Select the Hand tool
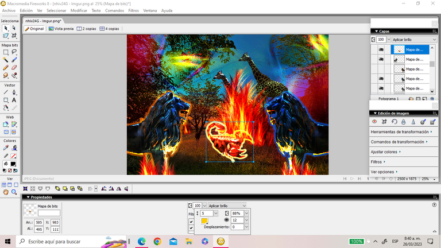441x248 pixels. pyautogui.click(x=6, y=192)
